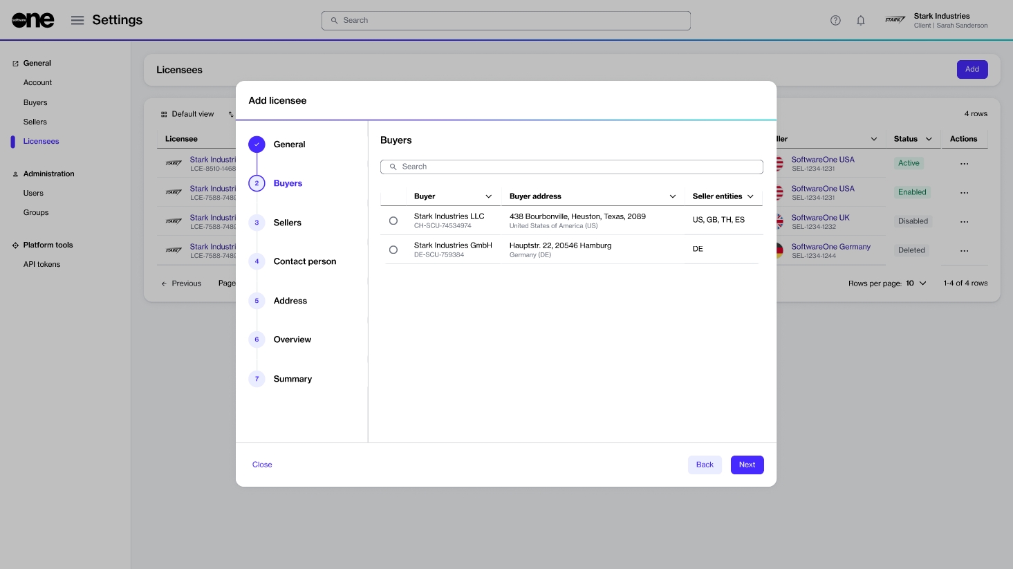Expand the Seller entities column dropdown

click(x=750, y=196)
